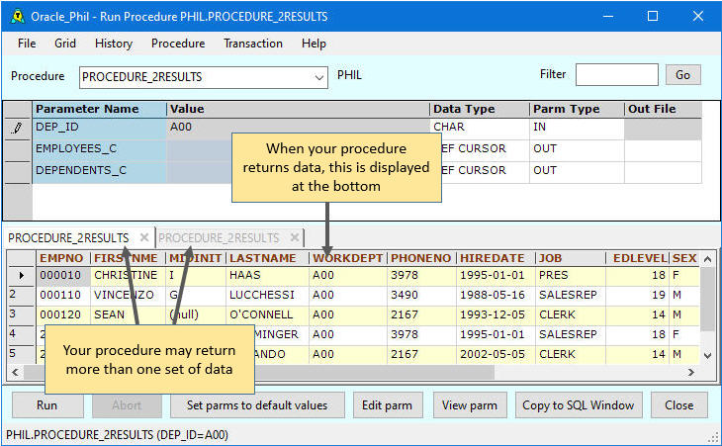Click the Close button at bottom

click(679, 405)
